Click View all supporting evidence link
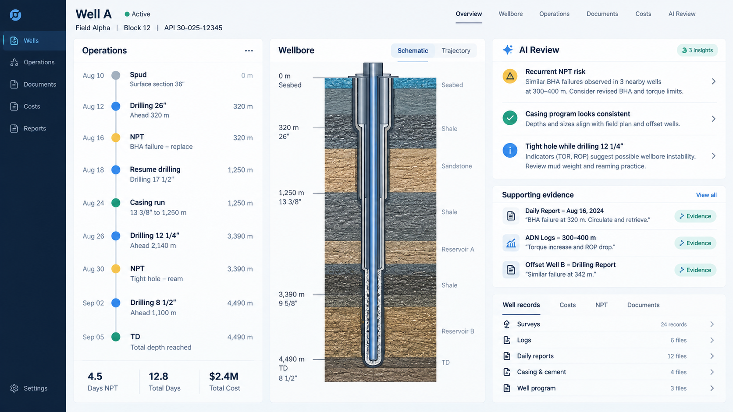733x412 pixels. coord(706,195)
